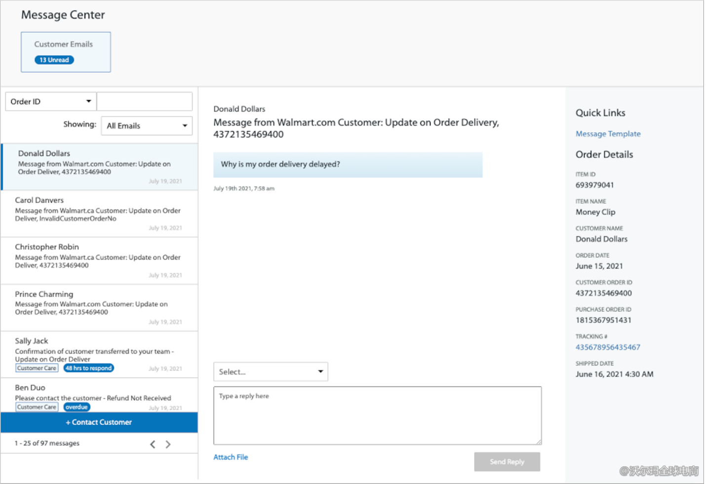Click in the reply text box
Viewport: 706px width, 484px height.
[x=377, y=415]
